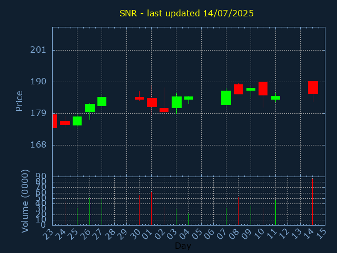Click the red volume bar for day 08
The image size is (337, 253).
point(238,211)
